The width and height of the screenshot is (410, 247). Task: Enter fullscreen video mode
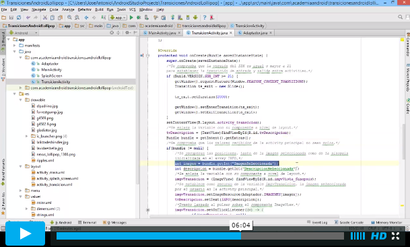click(395, 236)
